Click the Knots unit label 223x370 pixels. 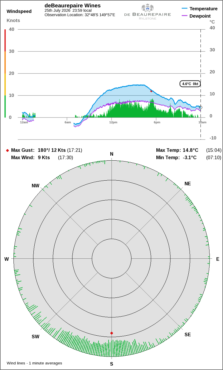[x=13, y=20]
